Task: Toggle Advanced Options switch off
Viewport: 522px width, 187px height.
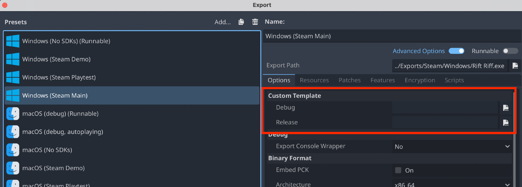Action: tap(456, 51)
